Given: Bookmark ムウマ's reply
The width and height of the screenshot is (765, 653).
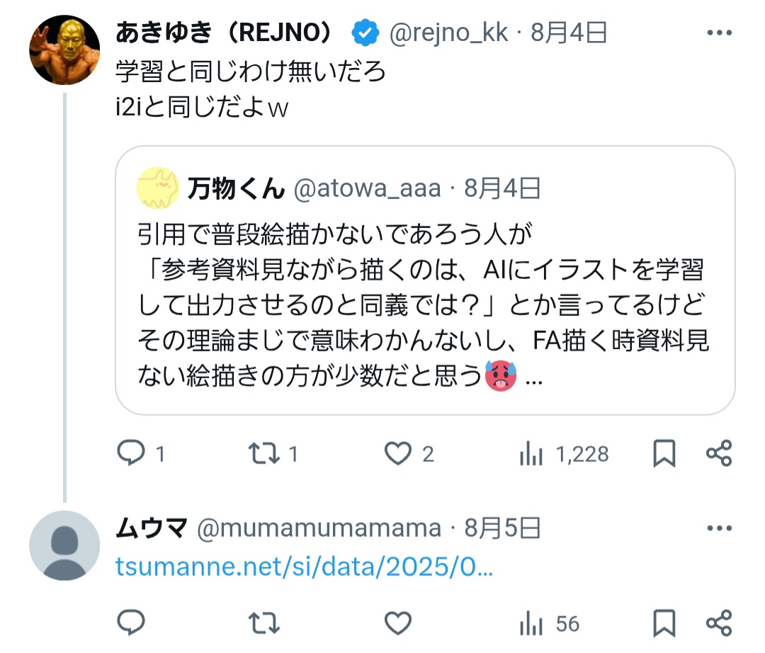Looking at the screenshot, I should click(664, 623).
